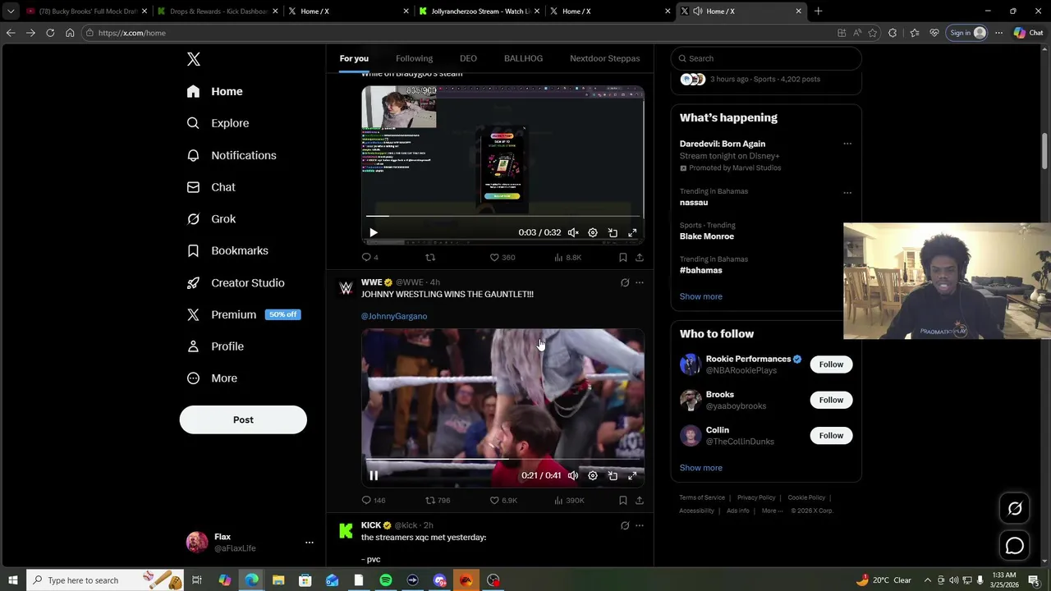Play the Bradygoo stream video
The width and height of the screenshot is (1051, 591).
click(374, 233)
